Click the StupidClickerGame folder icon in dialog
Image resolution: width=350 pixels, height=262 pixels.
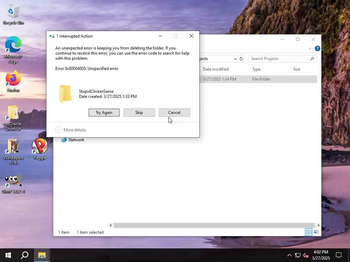point(65,94)
